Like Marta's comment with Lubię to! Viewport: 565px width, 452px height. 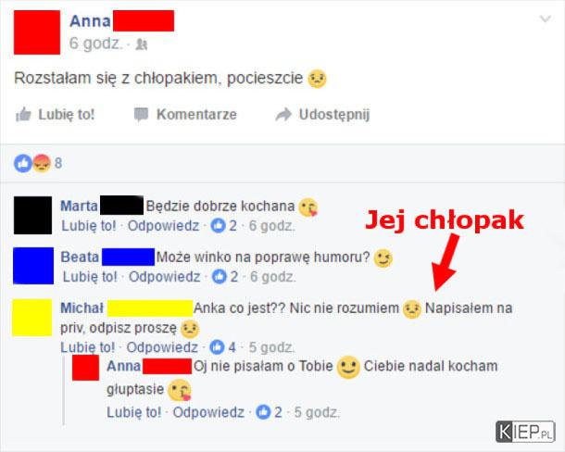[x=89, y=226]
